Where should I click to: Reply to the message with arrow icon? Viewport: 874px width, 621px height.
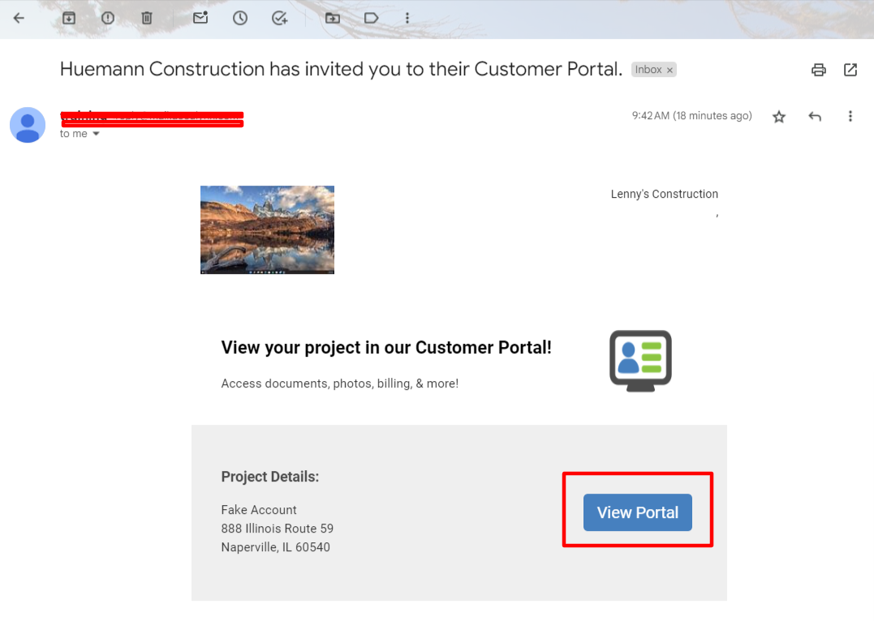pos(815,116)
